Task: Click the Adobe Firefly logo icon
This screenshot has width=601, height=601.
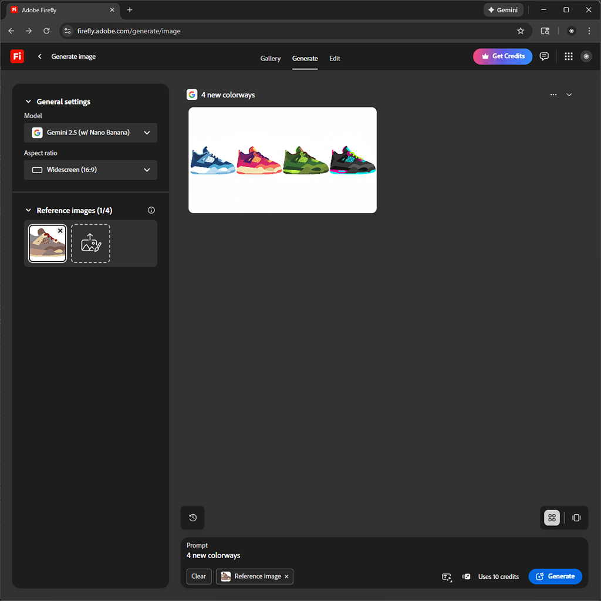Action: click(17, 56)
